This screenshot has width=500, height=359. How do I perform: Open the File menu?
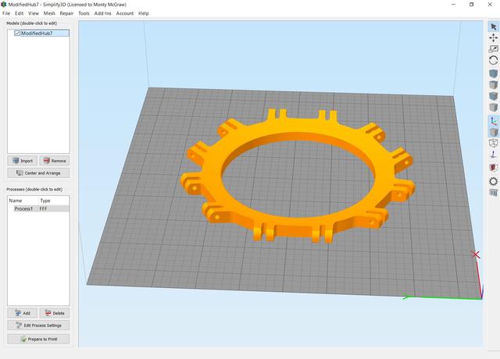point(6,13)
